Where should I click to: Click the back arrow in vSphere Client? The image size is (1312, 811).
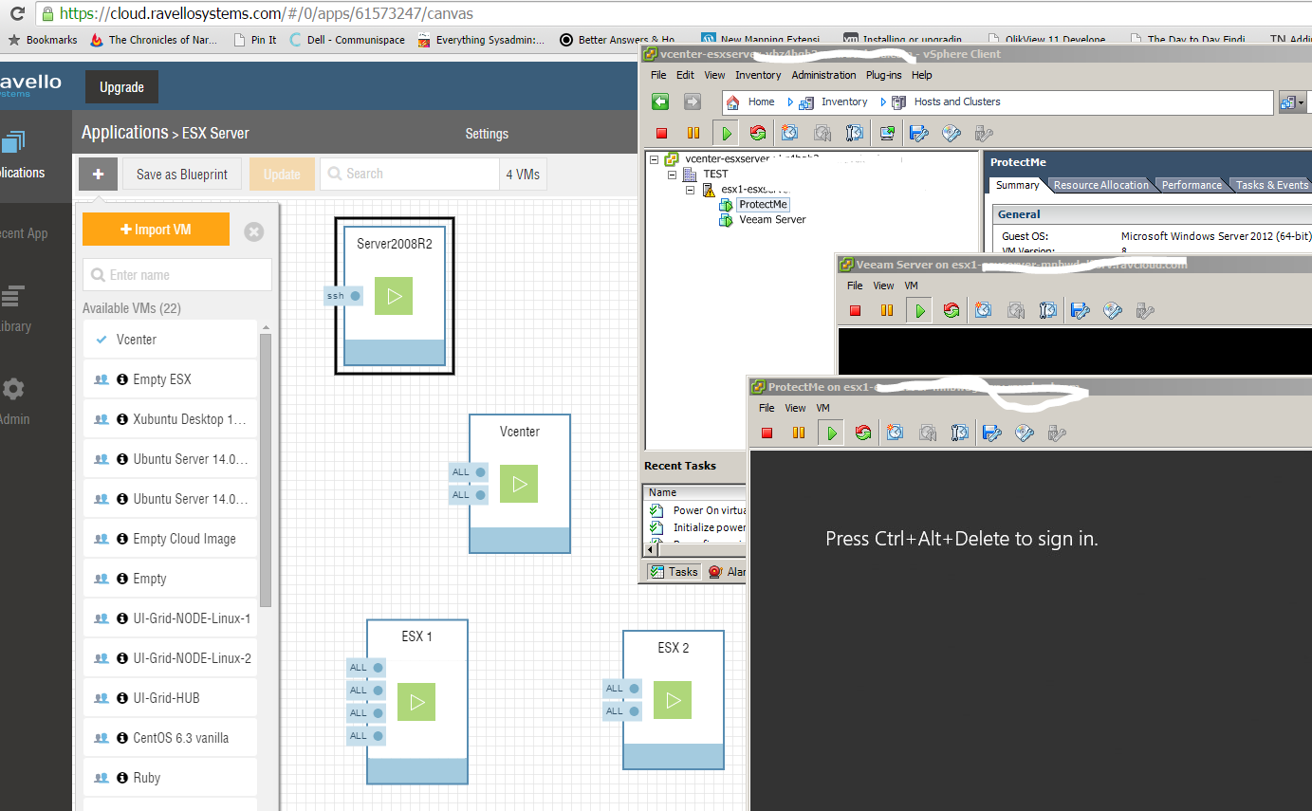pos(660,101)
